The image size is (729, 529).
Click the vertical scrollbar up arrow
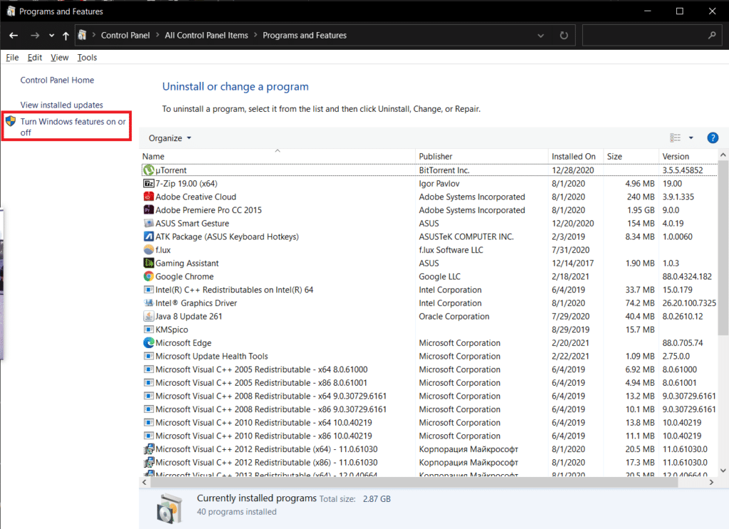tap(723, 154)
